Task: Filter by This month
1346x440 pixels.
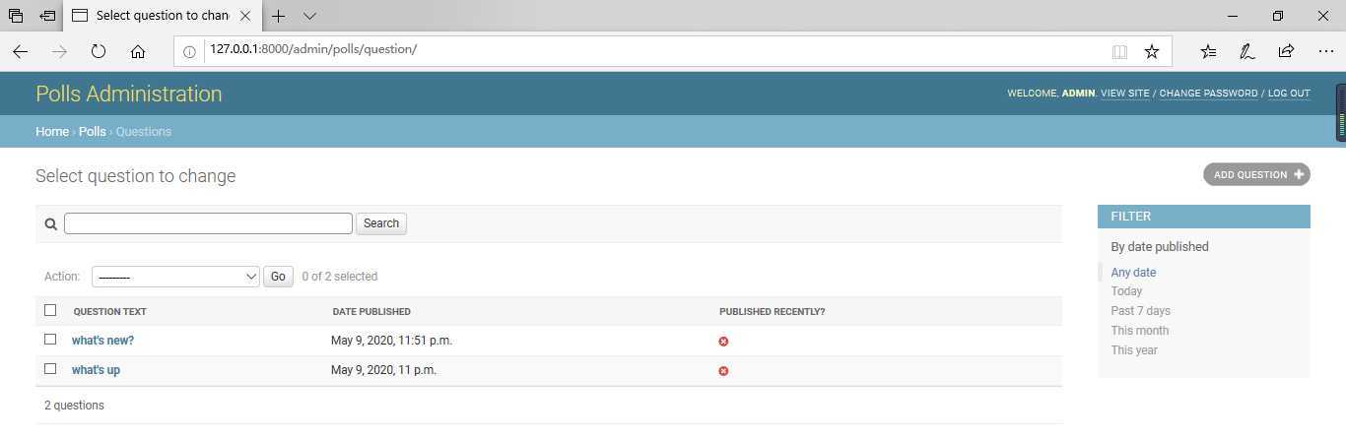Action: click(x=1140, y=331)
